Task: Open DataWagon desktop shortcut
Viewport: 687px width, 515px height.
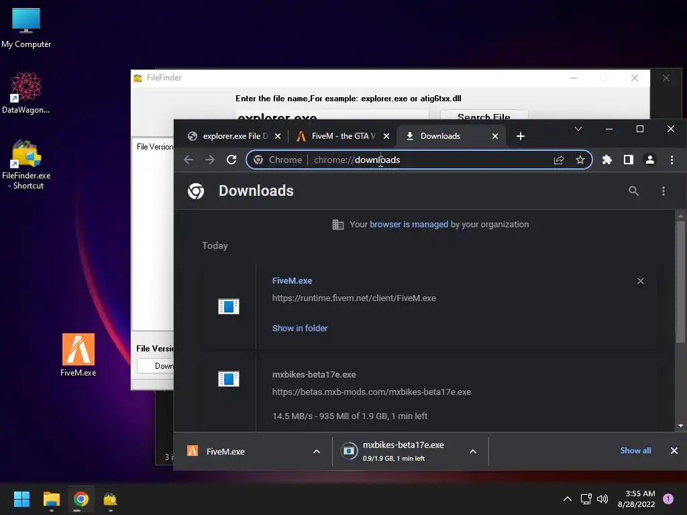Action: coord(26,93)
